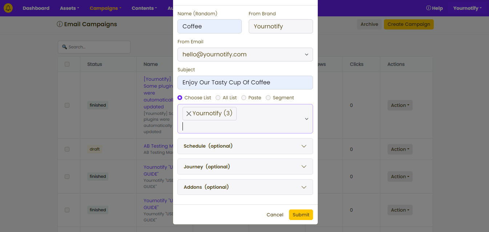The width and height of the screenshot is (489, 232).
Task: Tick the checkbox for the plugins updated campaign
Action: [x=67, y=105]
